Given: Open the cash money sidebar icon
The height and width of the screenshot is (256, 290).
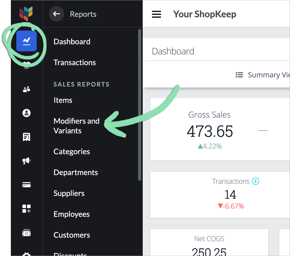Looking at the screenshot, I should point(27,233).
